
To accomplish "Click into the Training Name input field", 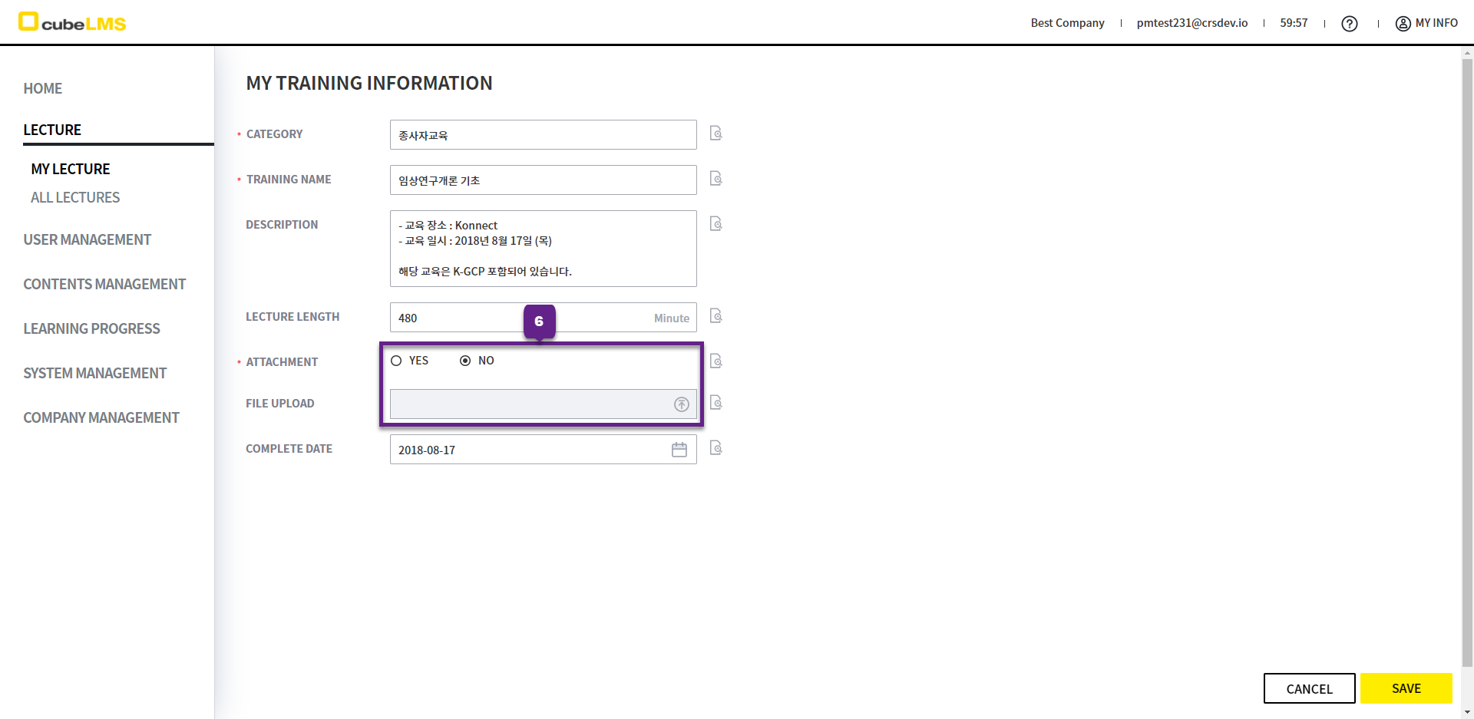I will tap(543, 180).
